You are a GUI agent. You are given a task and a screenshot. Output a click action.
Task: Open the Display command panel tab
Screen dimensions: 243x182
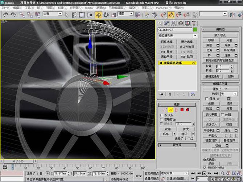pos(187,24)
